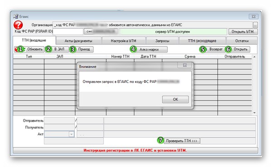This screenshot has height=167, width=272.
Task: Click the Дата ТТН column header
Action: [148, 57]
